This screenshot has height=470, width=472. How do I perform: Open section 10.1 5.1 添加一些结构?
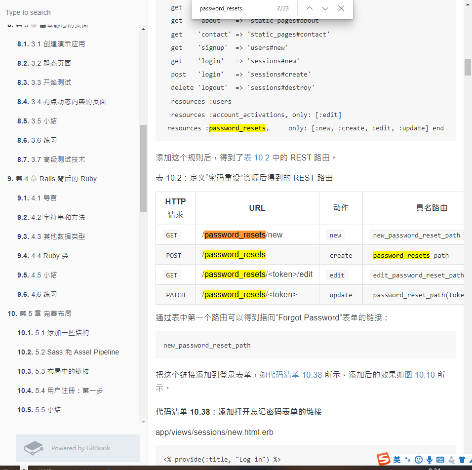point(53,333)
